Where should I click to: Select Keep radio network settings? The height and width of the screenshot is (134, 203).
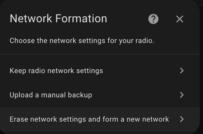pyautogui.click(x=100, y=71)
